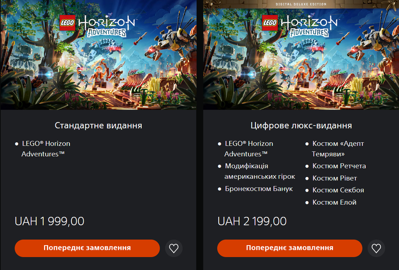Click the Digital Deluxe Edition banner strip

(301, 4)
